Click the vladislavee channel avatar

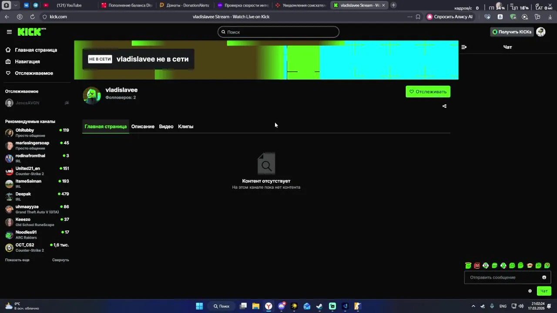tap(92, 95)
